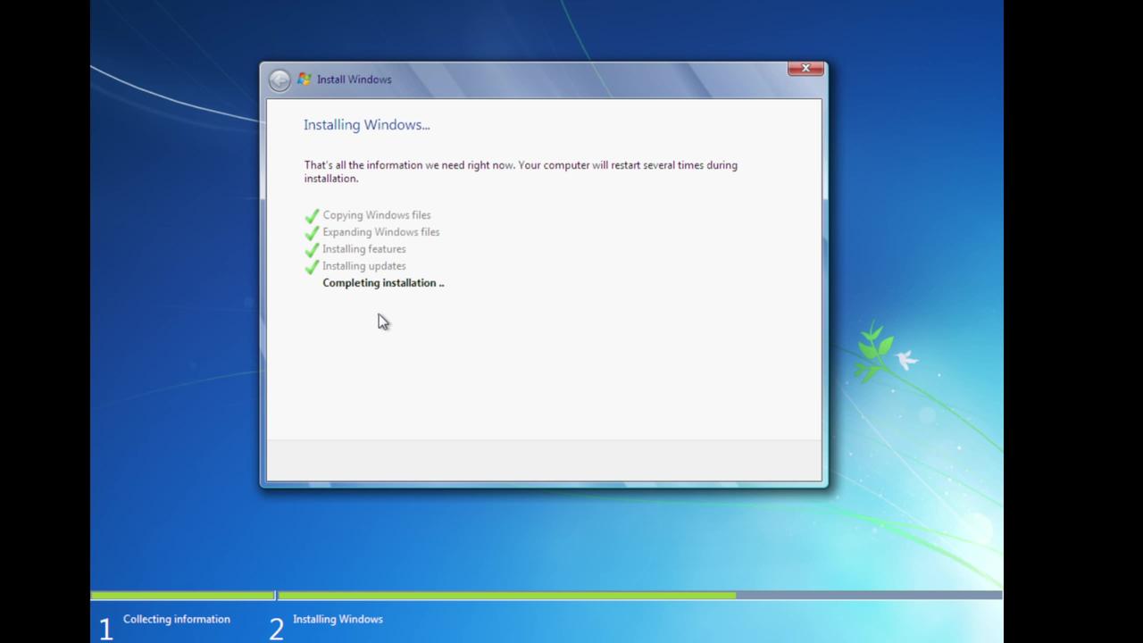Select step 1 Collecting information

pos(176,619)
